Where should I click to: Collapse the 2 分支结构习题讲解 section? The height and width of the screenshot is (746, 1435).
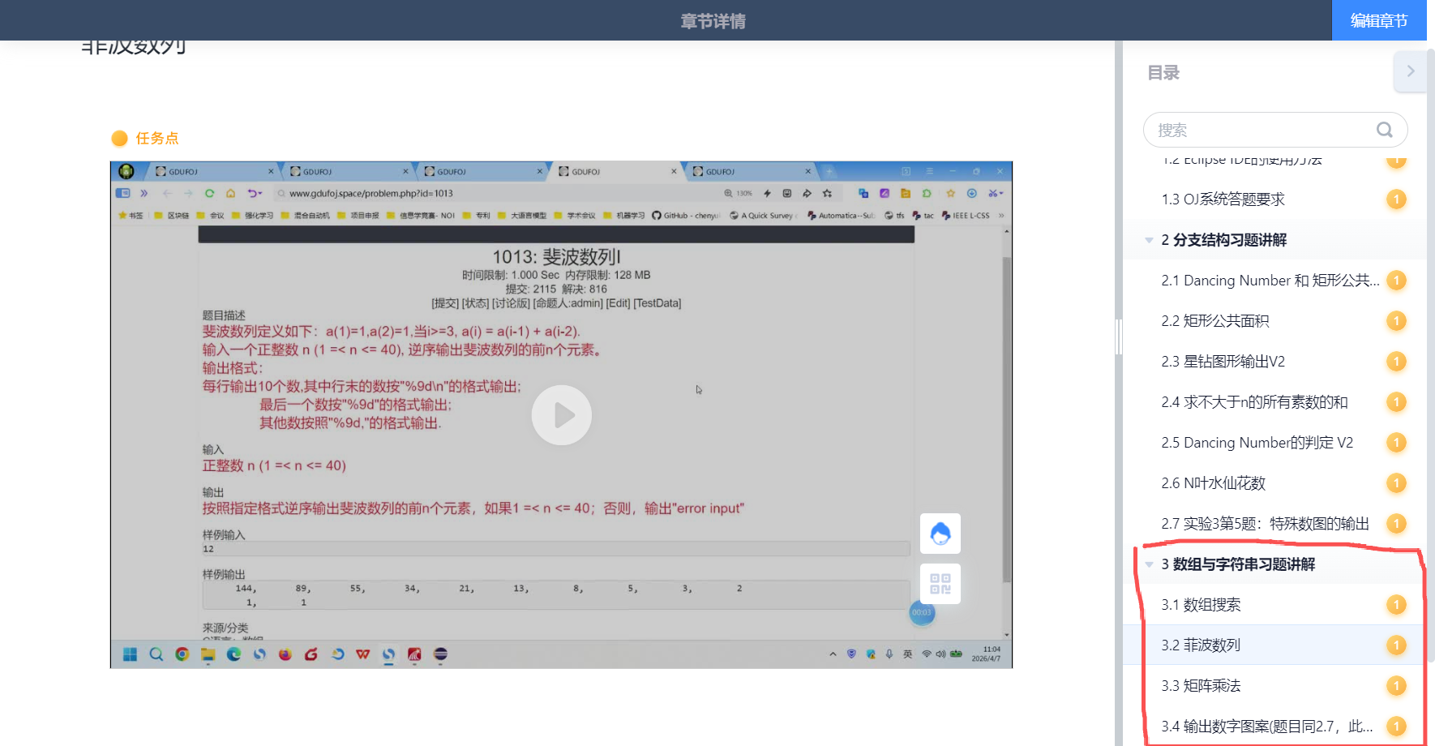point(1149,240)
